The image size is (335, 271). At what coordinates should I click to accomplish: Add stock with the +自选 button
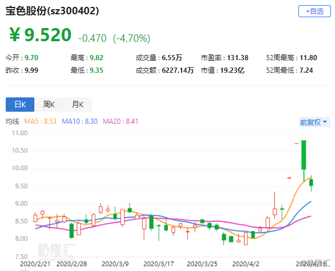click(314, 11)
